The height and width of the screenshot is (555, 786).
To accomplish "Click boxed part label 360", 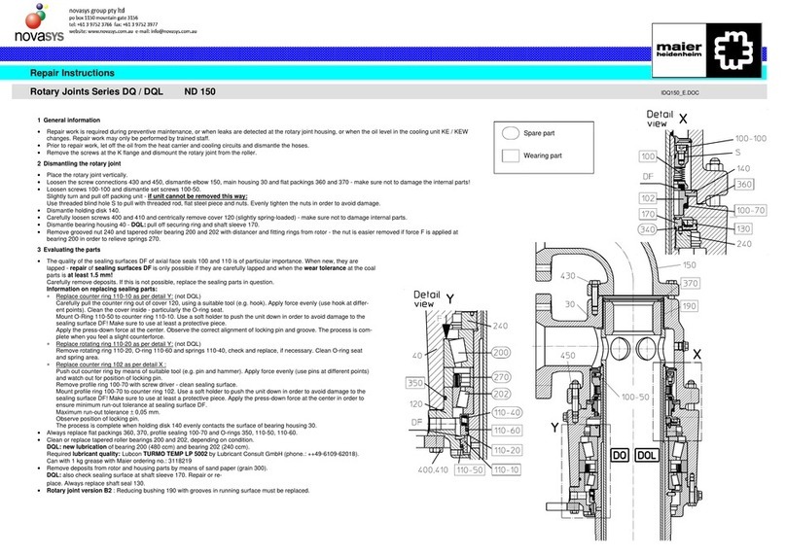I will click(744, 185).
